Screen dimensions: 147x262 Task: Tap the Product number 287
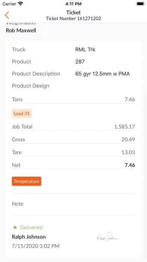[80, 61]
